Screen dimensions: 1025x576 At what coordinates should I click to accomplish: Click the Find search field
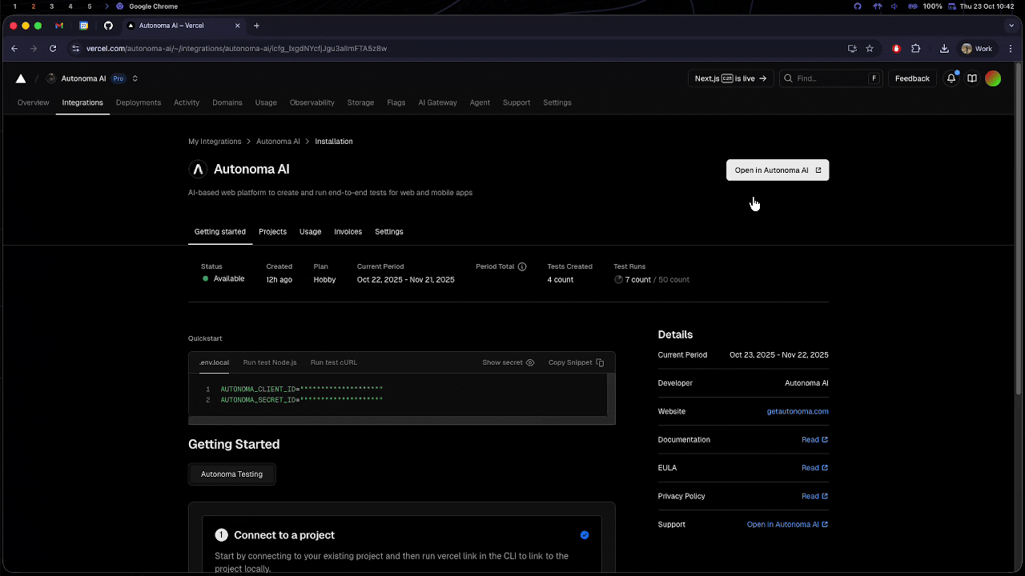[830, 78]
